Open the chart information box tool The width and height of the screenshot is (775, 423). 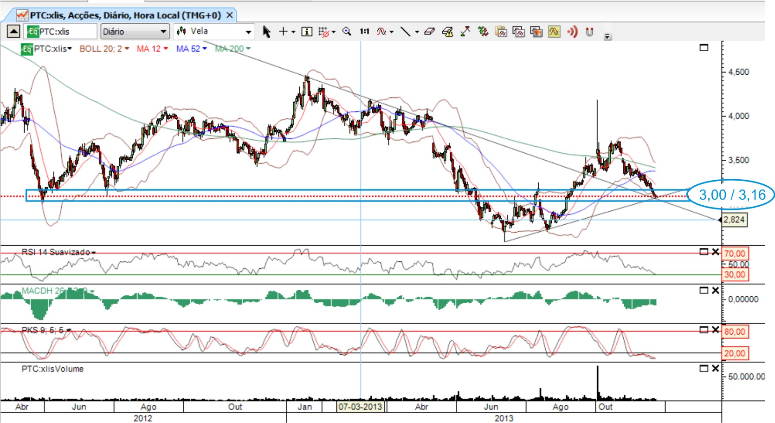[307, 32]
